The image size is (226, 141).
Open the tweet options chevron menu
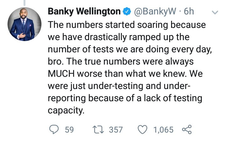pyautogui.click(x=215, y=13)
